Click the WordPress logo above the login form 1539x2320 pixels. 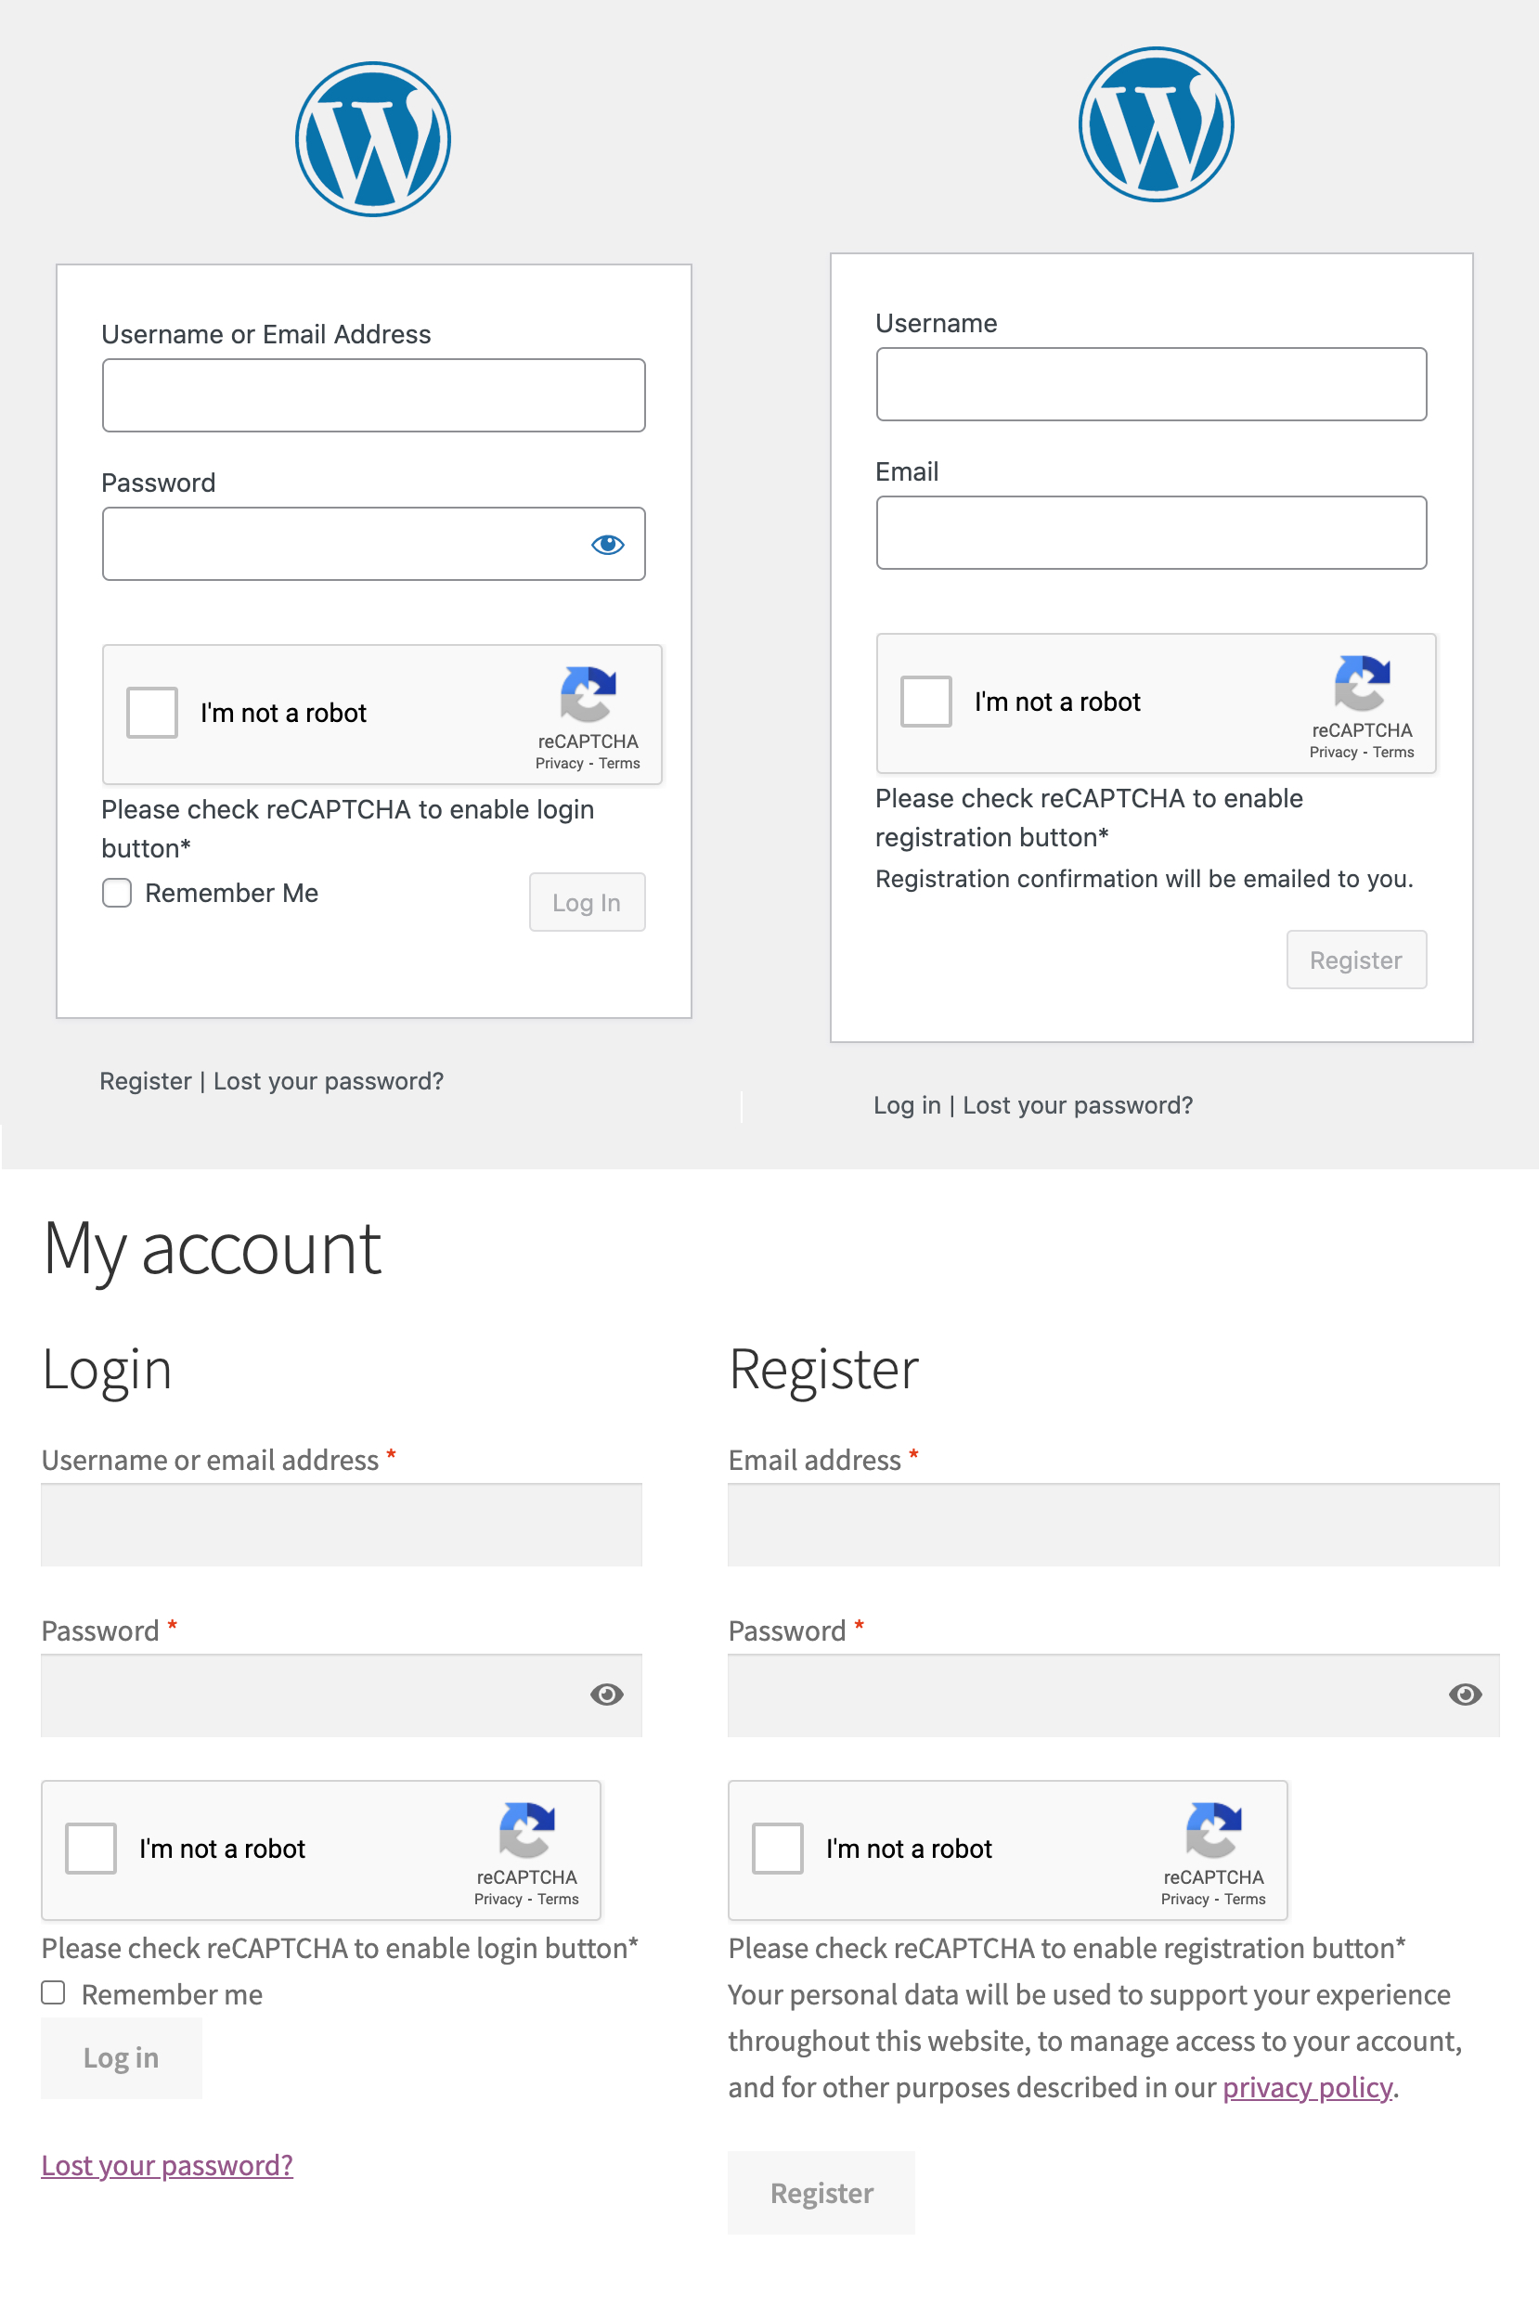[372, 136]
